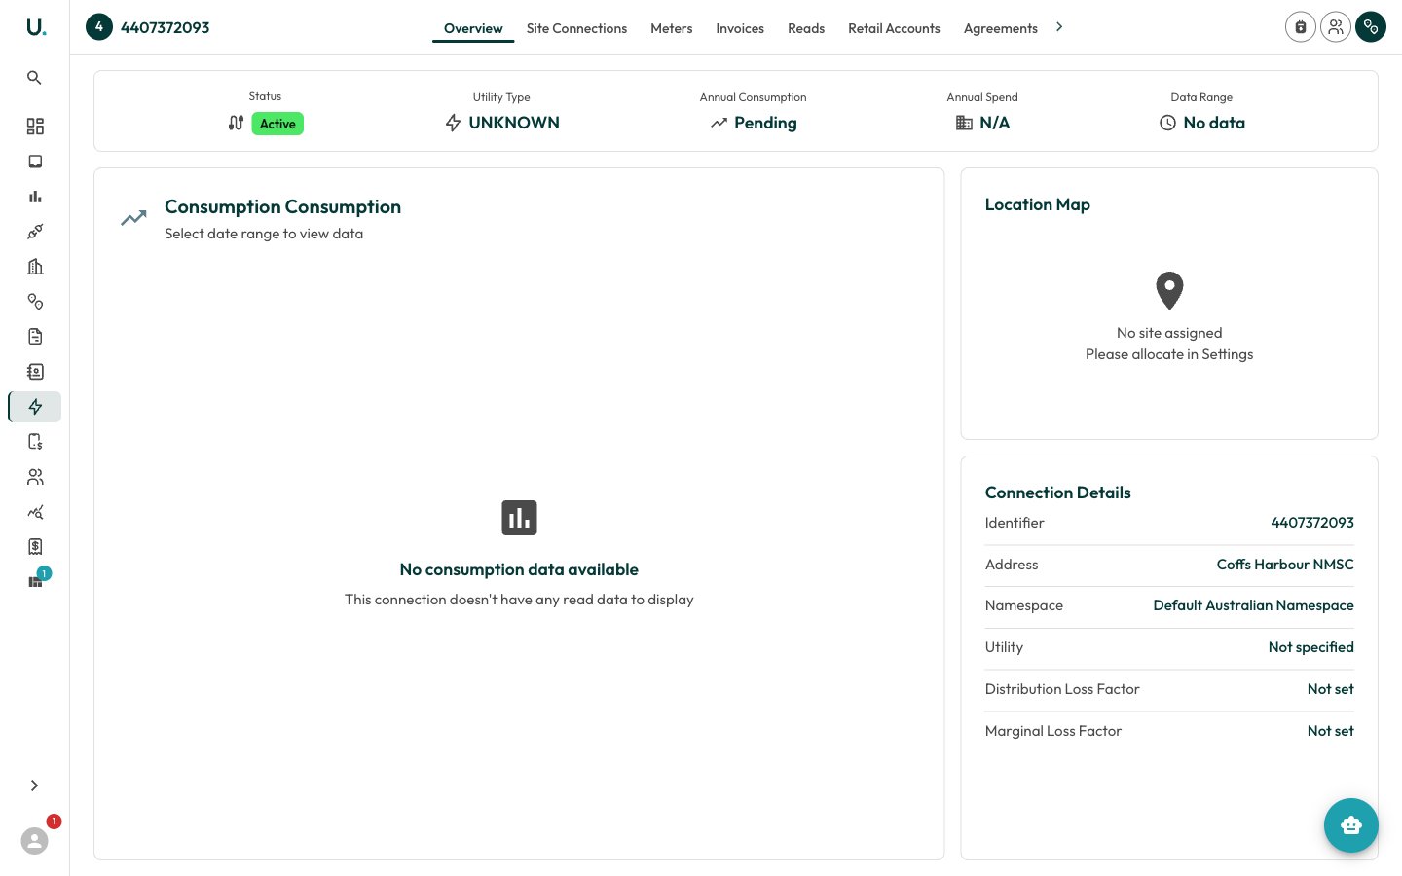Click the Coffs Harbour NMSC address value

tap(1285, 565)
